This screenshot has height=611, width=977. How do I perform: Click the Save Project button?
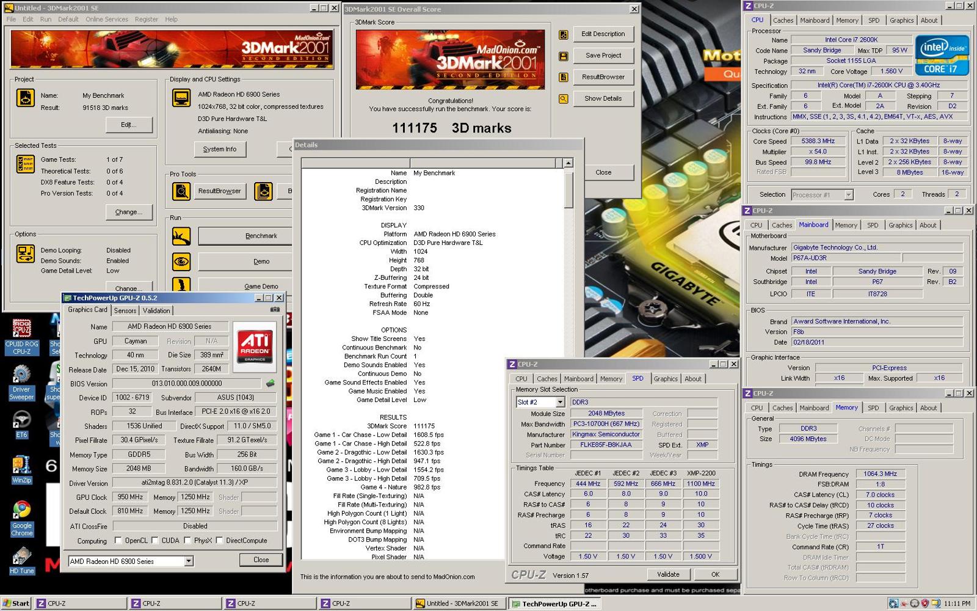(x=603, y=56)
